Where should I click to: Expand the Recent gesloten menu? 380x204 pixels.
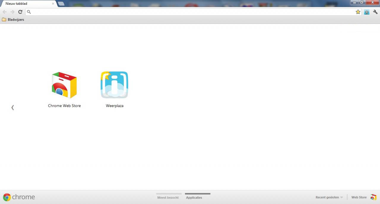(x=329, y=197)
